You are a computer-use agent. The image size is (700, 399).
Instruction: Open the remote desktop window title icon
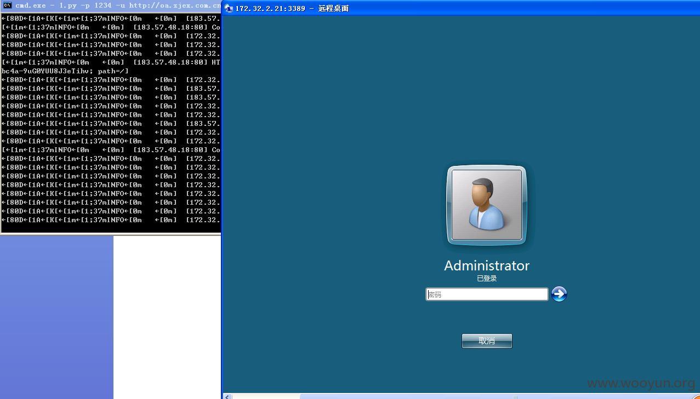click(229, 8)
